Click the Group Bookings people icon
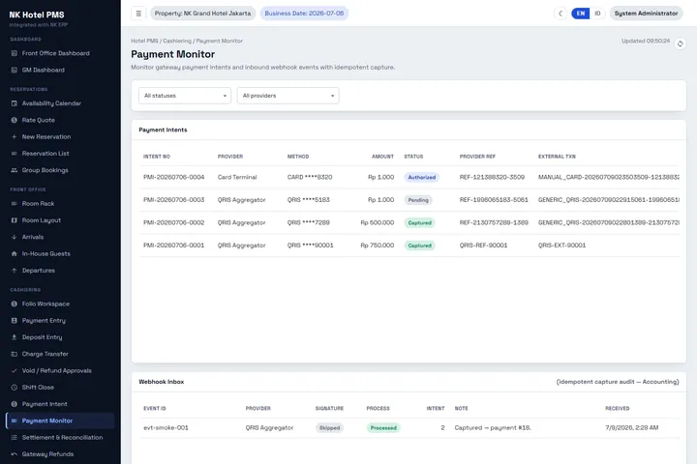697x464 pixels. pos(15,170)
